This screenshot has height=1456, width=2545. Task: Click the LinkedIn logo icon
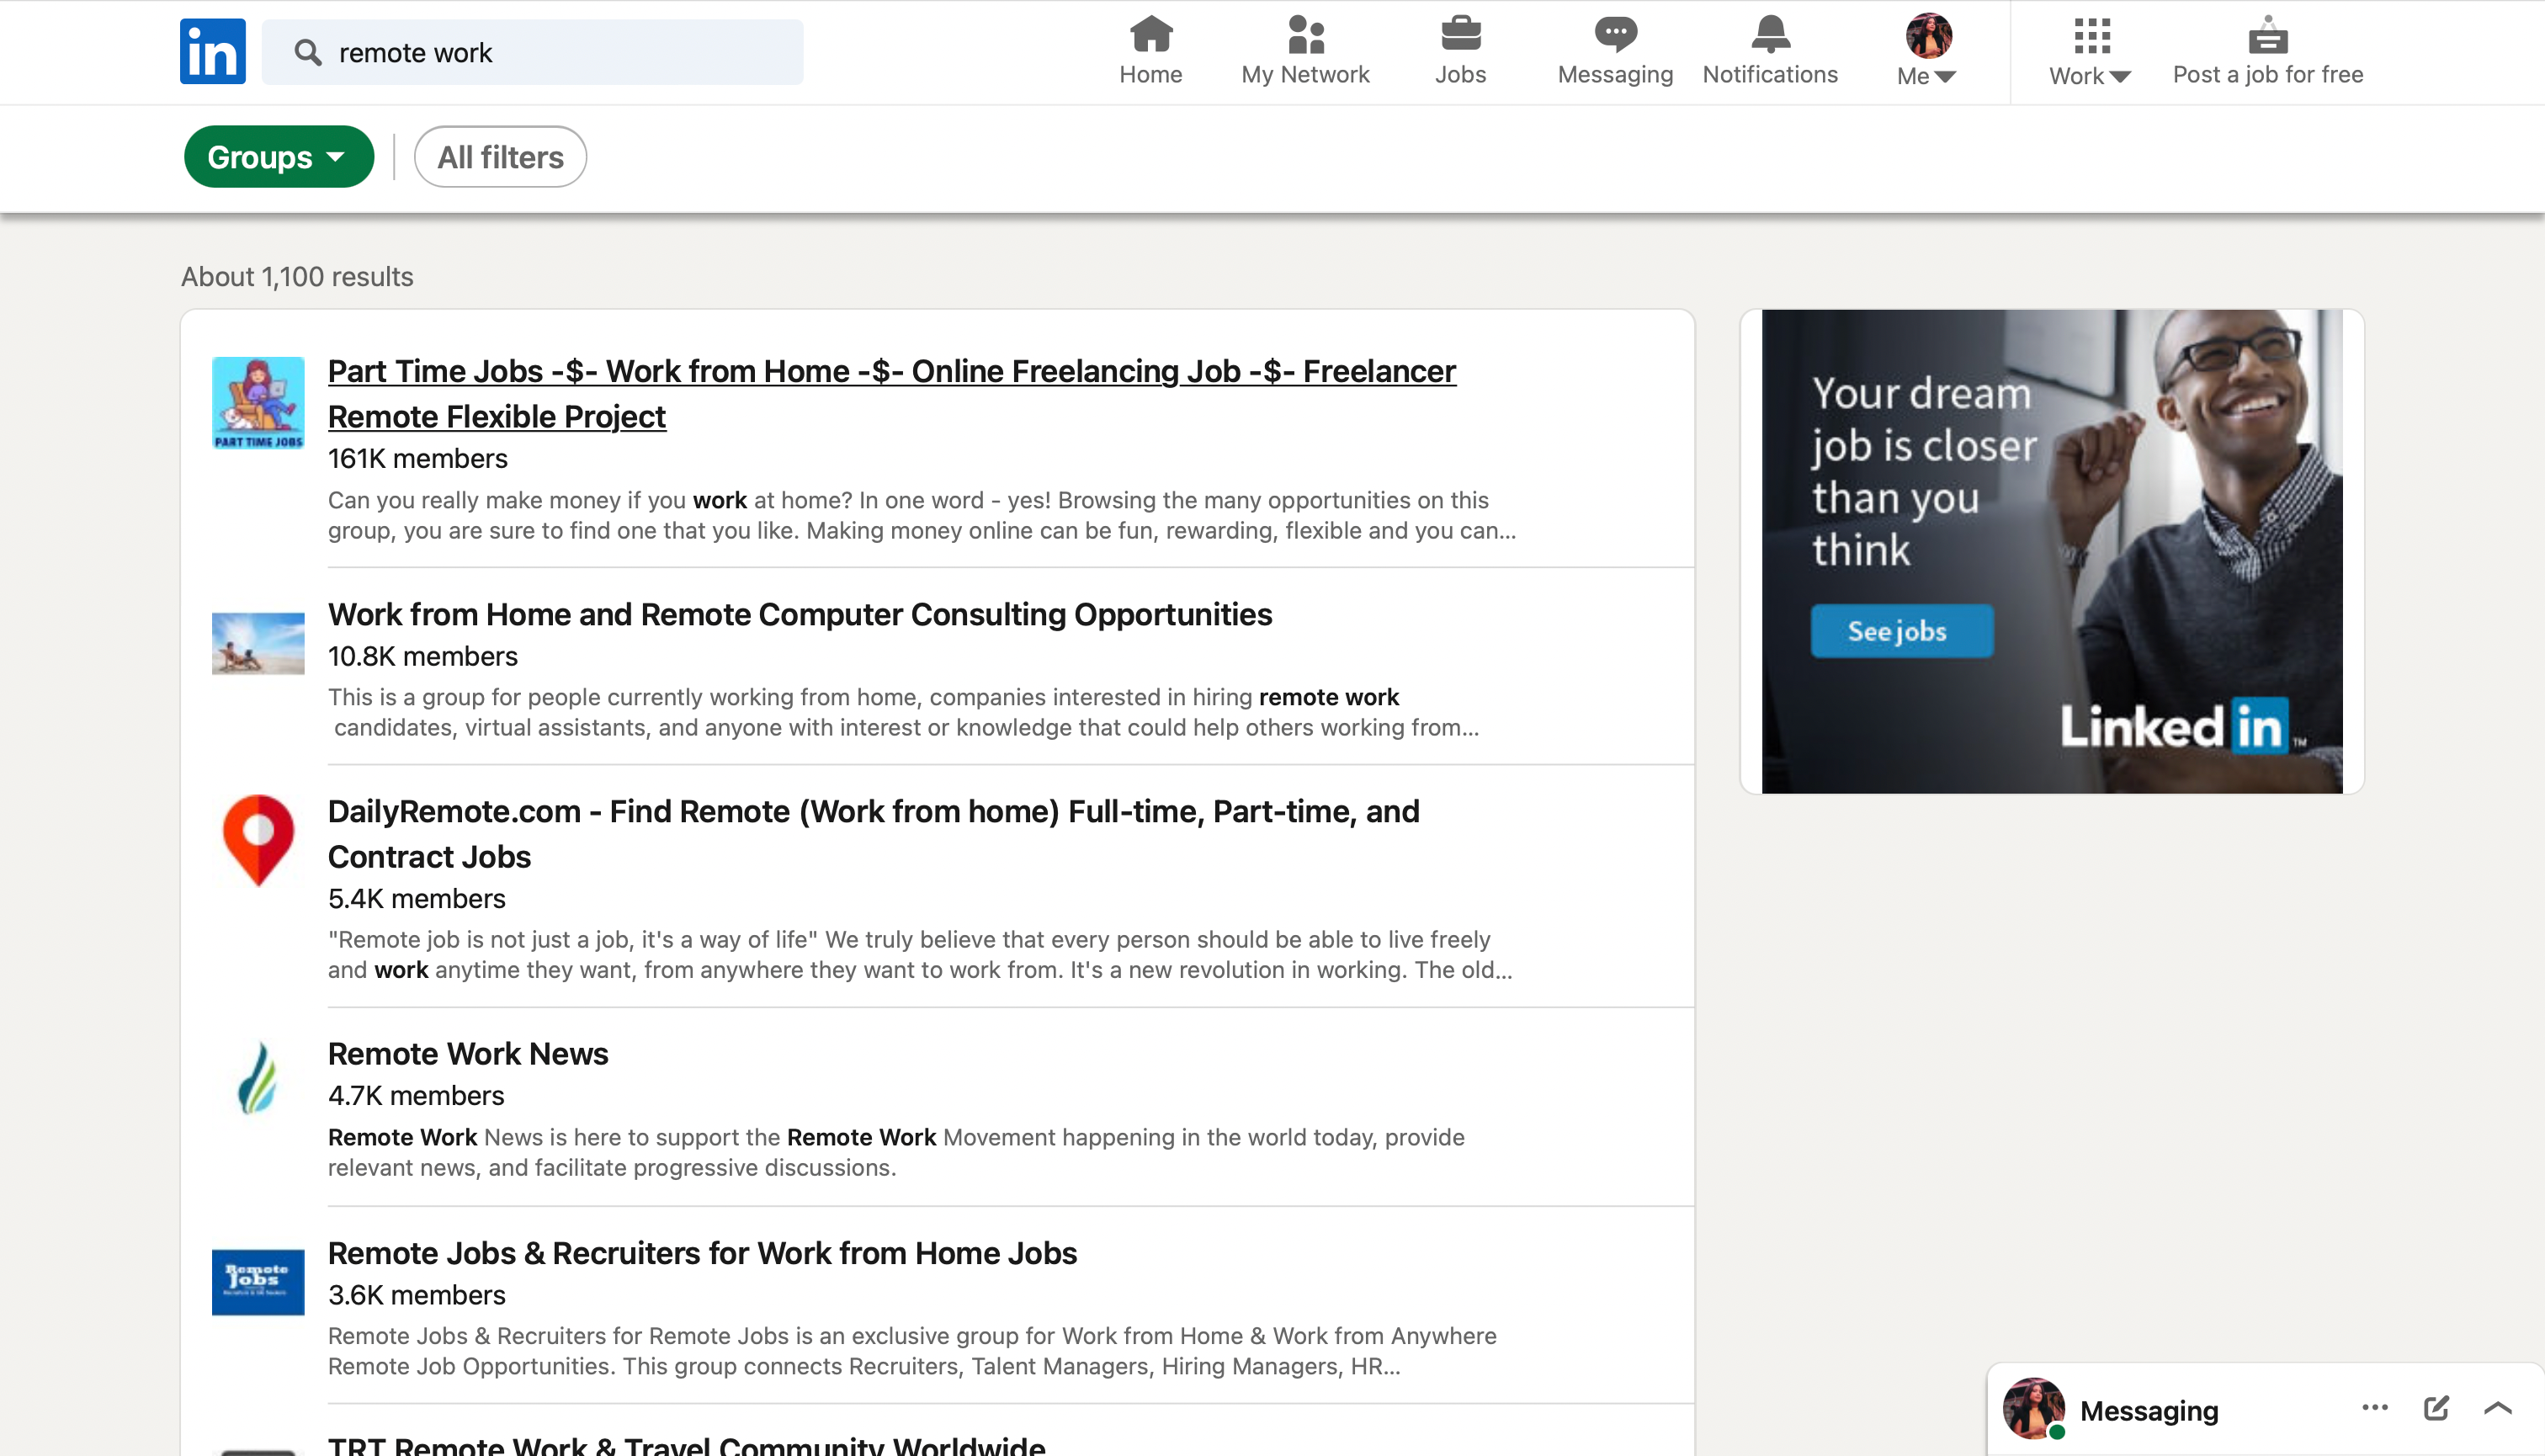(212, 51)
